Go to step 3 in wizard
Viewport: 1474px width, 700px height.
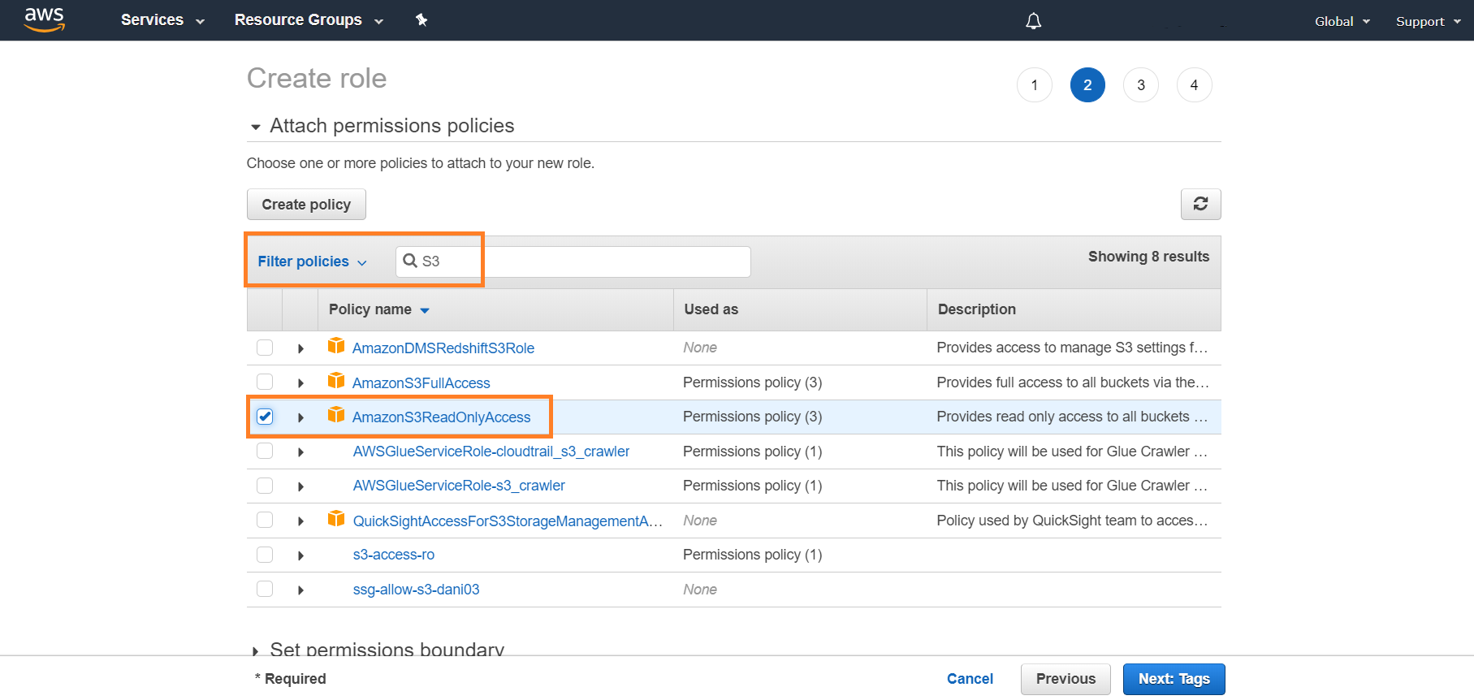(1140, 85)
